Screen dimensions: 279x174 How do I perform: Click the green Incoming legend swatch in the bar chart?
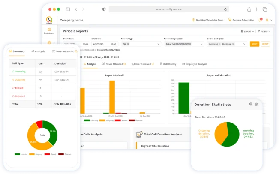[87, 120]
